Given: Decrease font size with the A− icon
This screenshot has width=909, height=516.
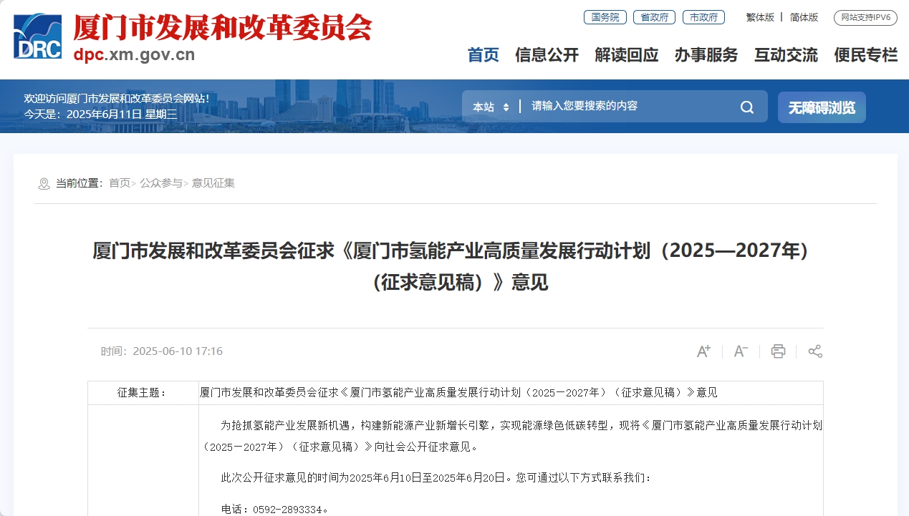Looking at the screenshot, I should 740,351.
